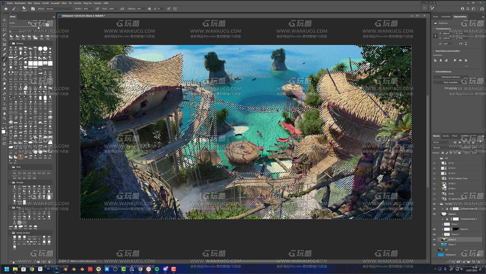Open brush settings panel toggle icon
486x274 pixels.
[33, 9]
